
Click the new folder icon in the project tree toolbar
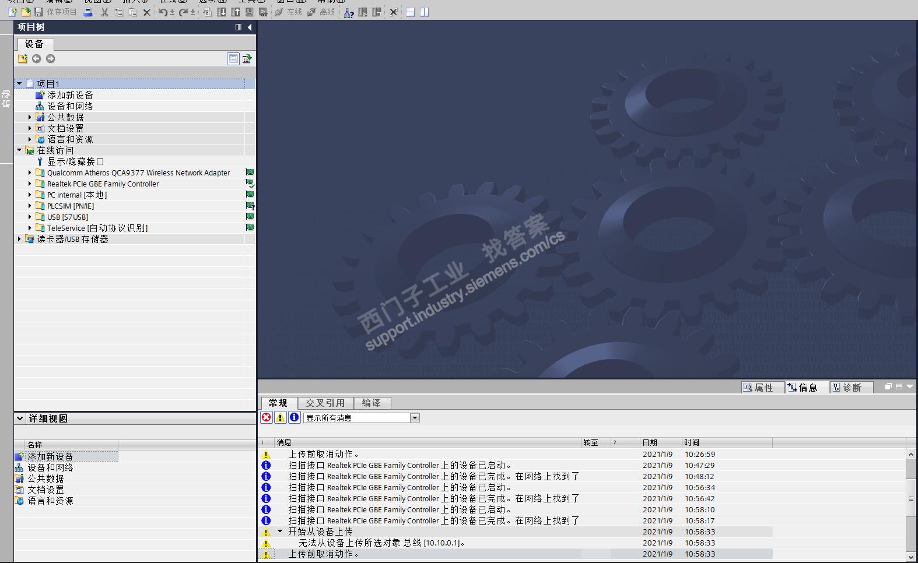(23, 58)
